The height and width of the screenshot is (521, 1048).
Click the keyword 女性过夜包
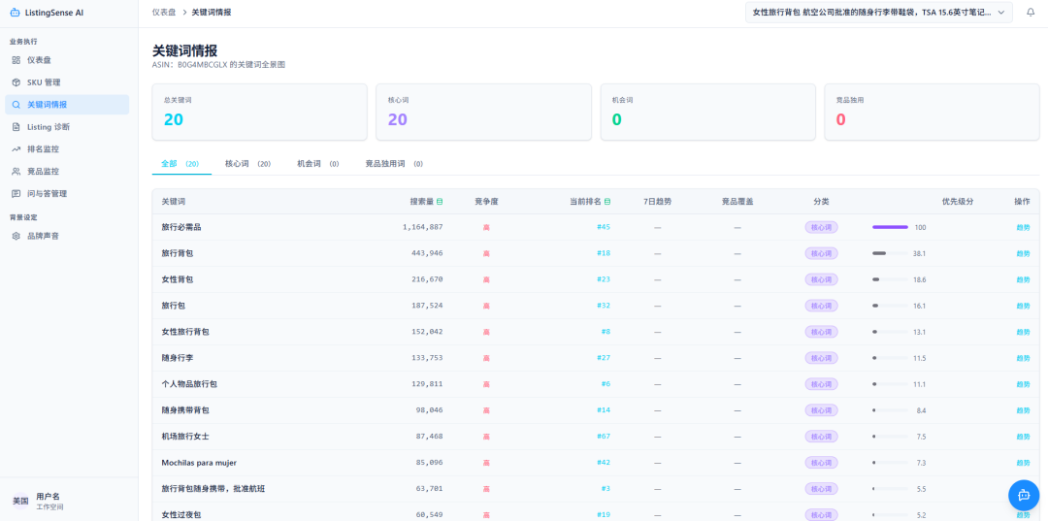click(x=181, y=515)
